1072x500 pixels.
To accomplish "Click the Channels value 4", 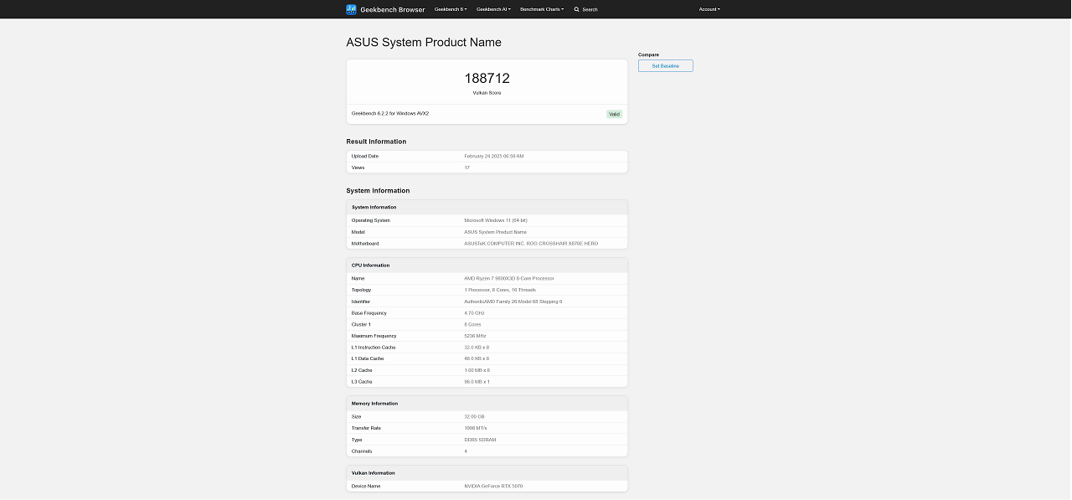I will (466, 451).
